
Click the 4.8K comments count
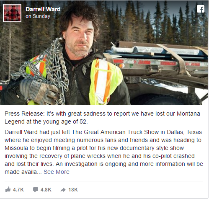click(x=46, y=190)
